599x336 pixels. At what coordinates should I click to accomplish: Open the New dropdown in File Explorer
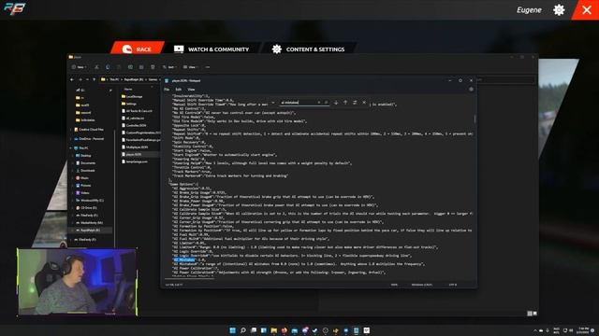click(79, 67)
